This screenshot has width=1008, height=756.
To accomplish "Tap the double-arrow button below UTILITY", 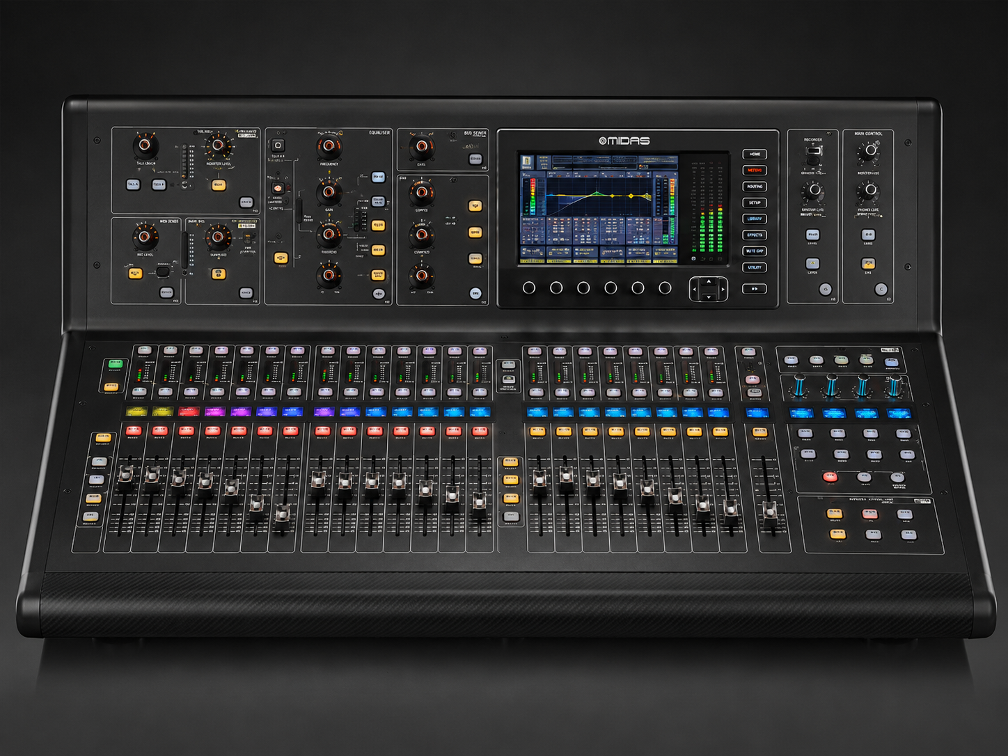I will coord(755,288).
